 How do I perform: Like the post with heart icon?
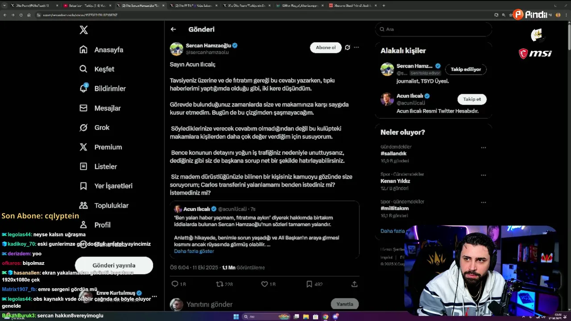tap(265, 284)
